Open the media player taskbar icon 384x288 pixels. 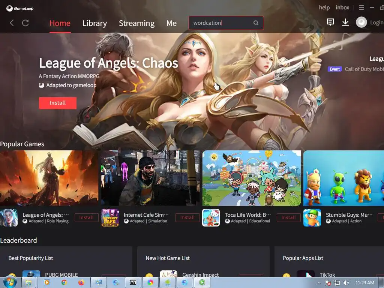pyautogui.click(x=47, y=283)
